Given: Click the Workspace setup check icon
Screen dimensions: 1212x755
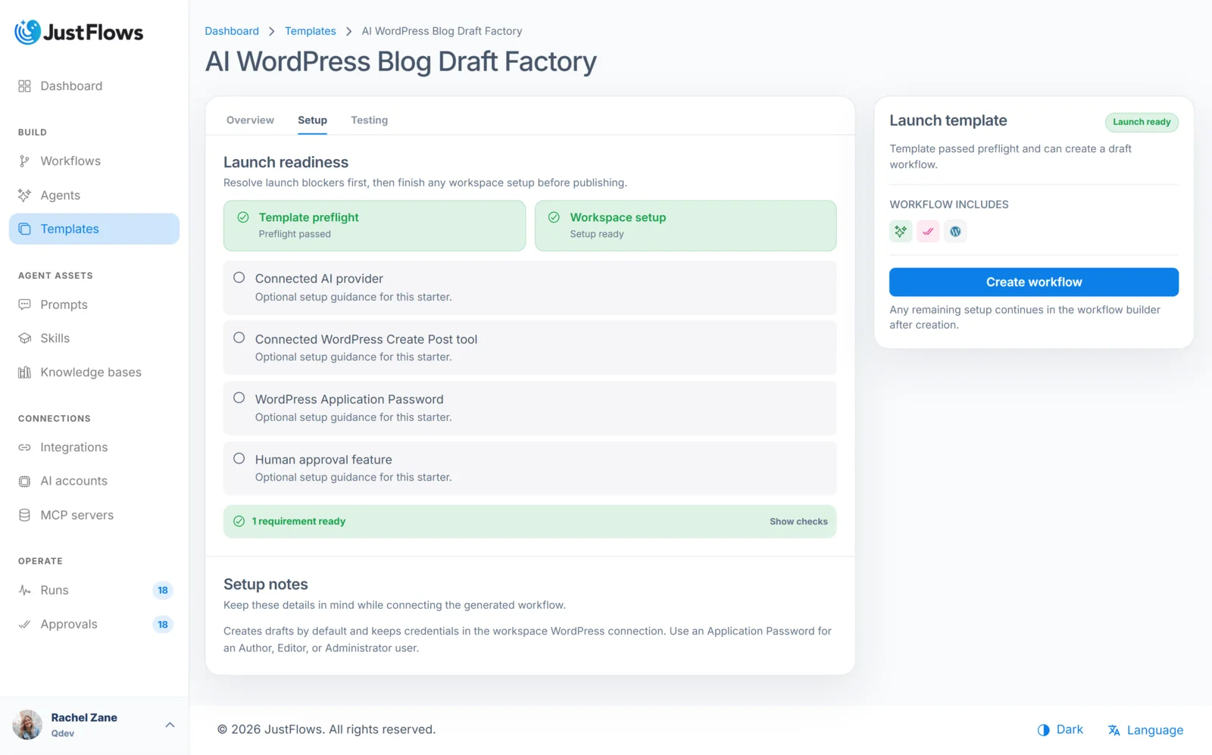Looking at the screenshot, I should (554, 217).
